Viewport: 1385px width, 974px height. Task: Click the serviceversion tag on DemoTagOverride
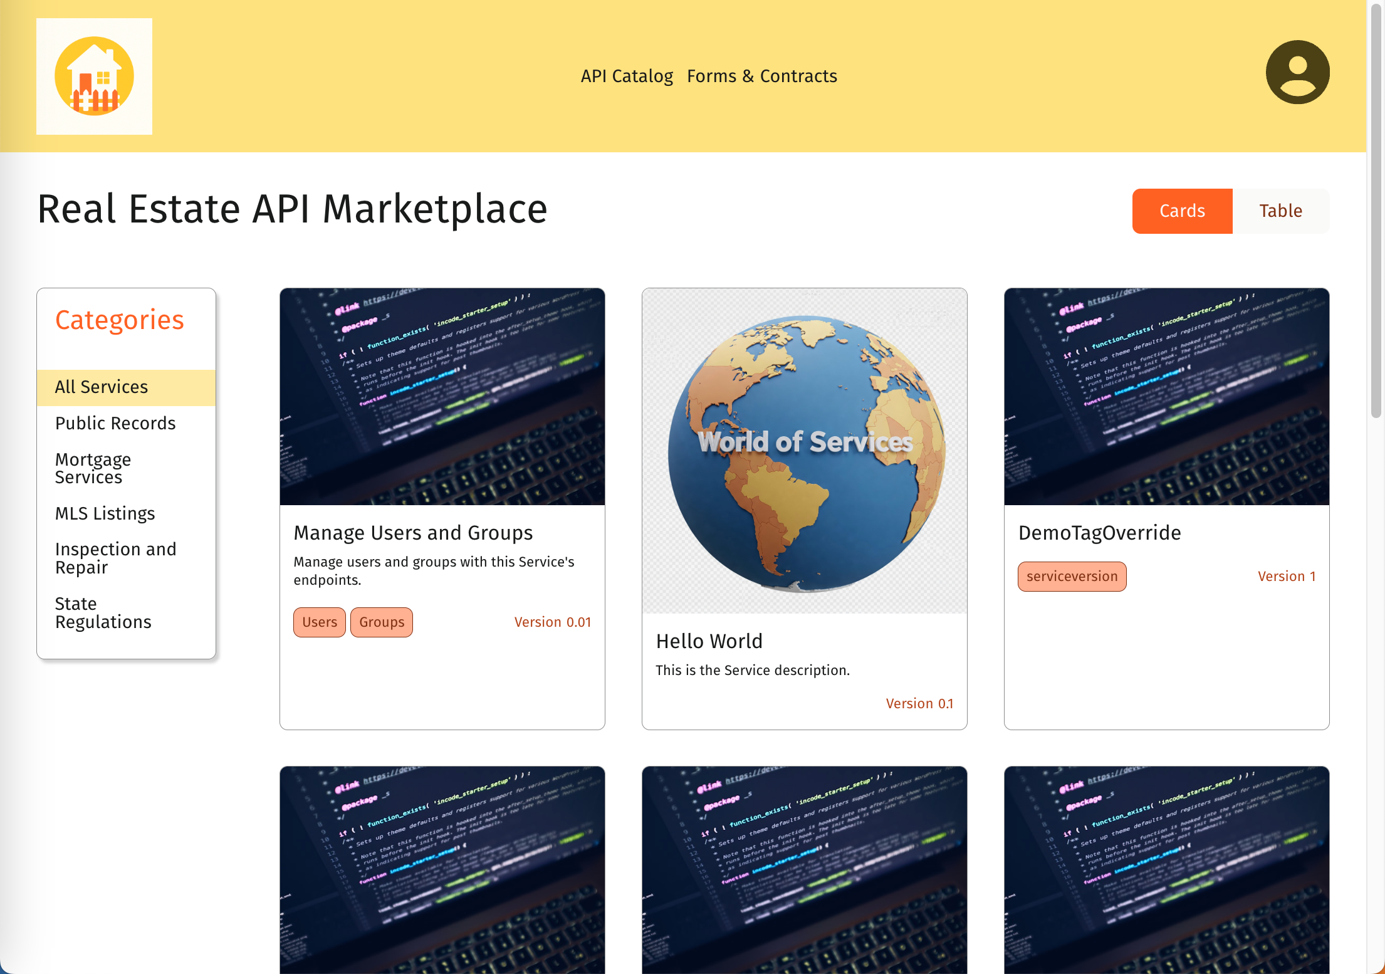point(1072,576)
